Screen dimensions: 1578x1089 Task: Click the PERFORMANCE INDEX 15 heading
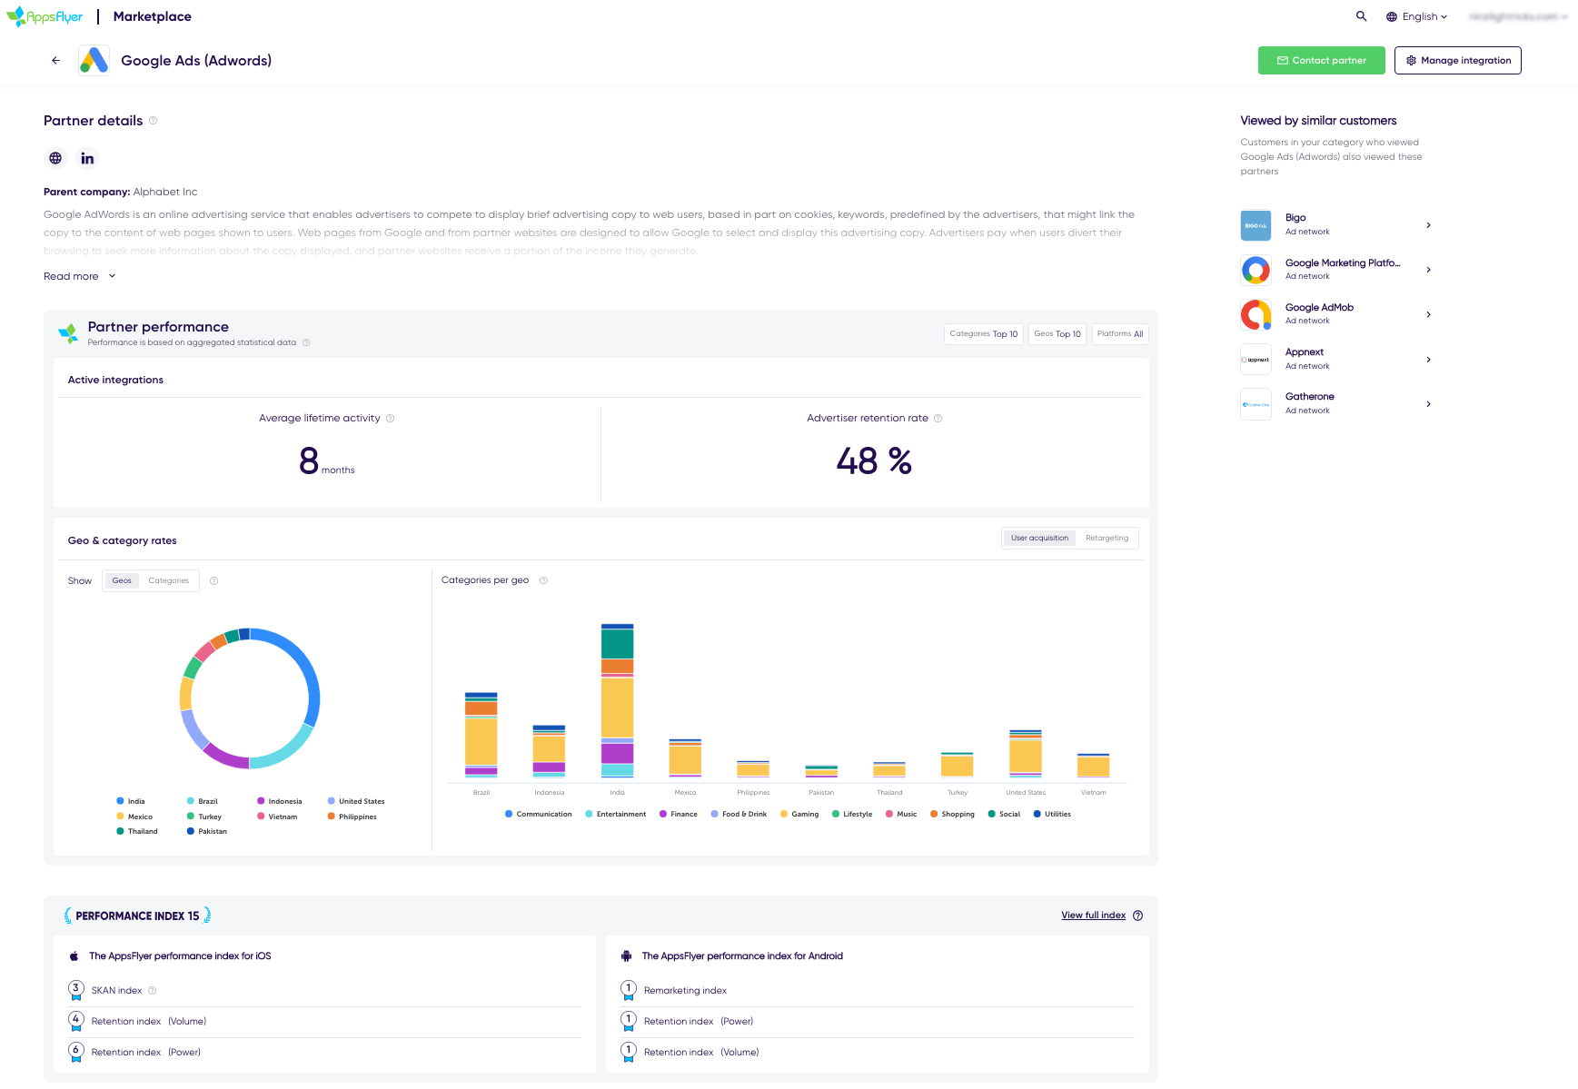coord(137,916)
